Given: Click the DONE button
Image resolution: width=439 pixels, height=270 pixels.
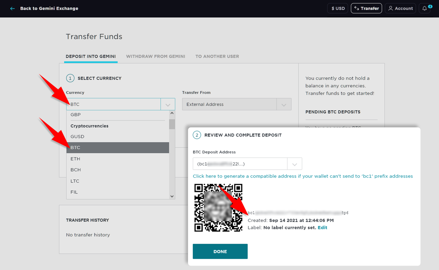Looking at the screenshot, I should (220, 251).
